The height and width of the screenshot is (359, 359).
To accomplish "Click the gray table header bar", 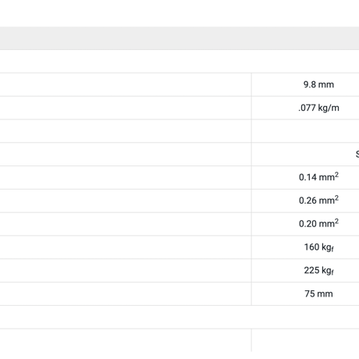I will point(179,38).
